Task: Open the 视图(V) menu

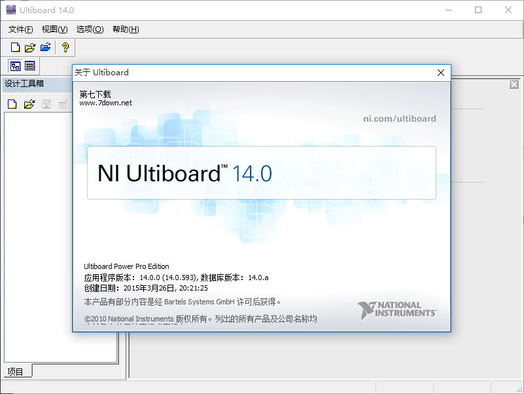Action: pyautogui.click(x=54, y=29)
